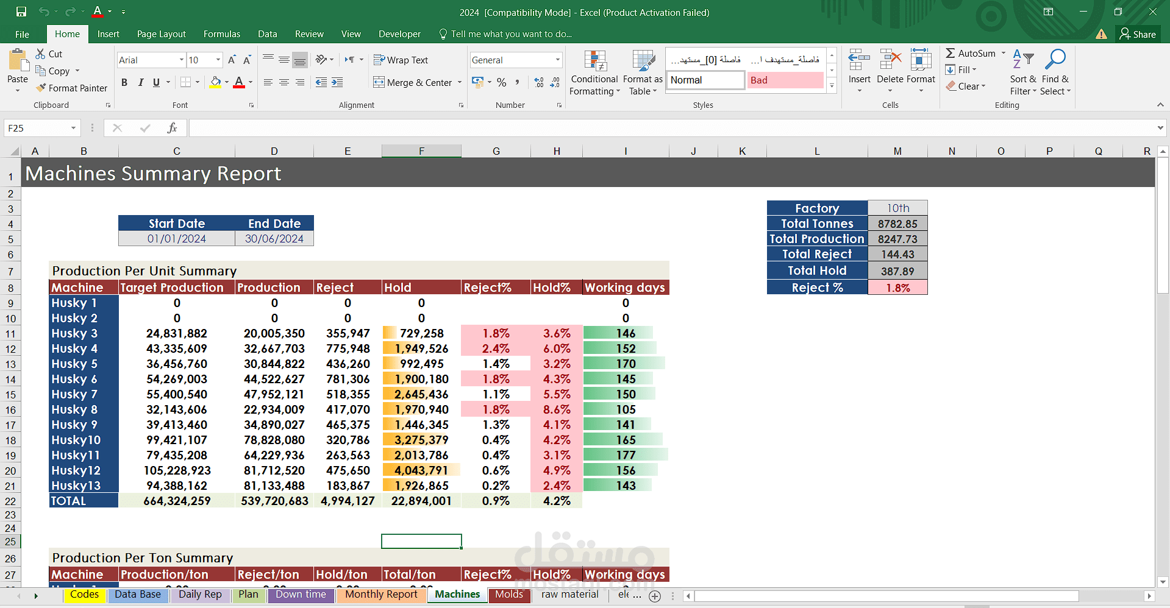Decrease font size with small A icon
This screenshot has width=1170, height=608.
[x=247, y=60]
